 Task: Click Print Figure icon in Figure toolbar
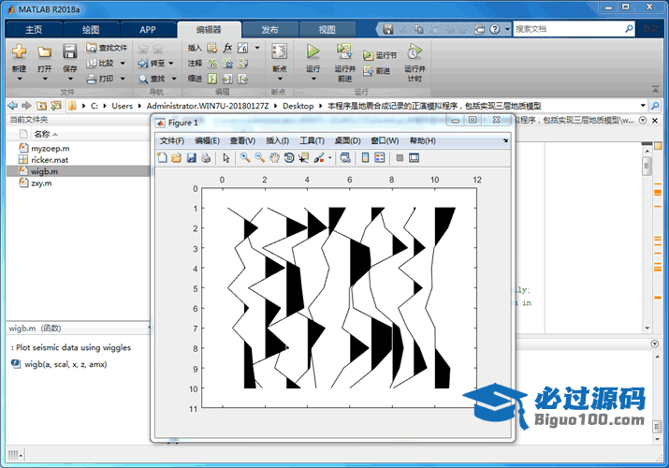(206, 158)
